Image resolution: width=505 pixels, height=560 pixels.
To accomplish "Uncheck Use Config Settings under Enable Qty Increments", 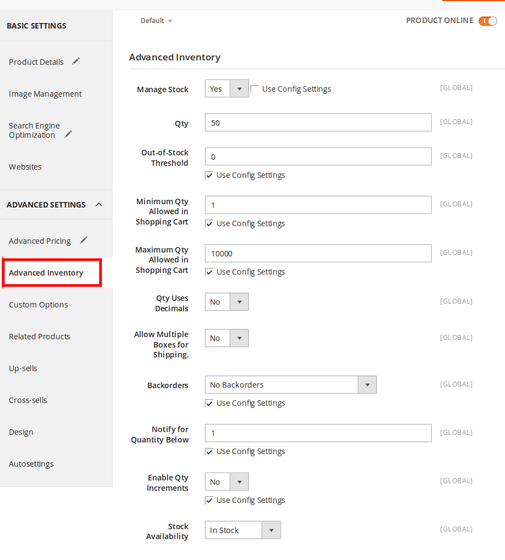I will [x=209, y=501].
